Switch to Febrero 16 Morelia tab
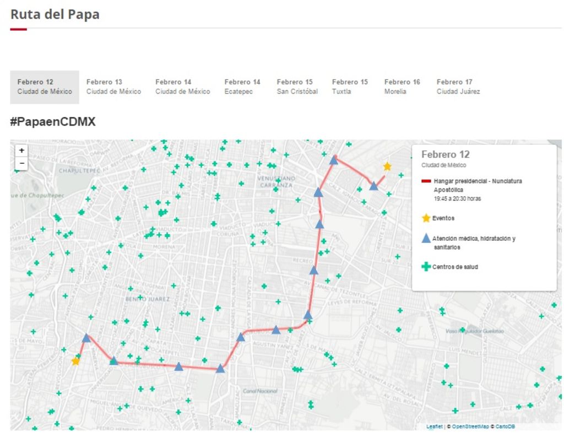 coord(402,87)
